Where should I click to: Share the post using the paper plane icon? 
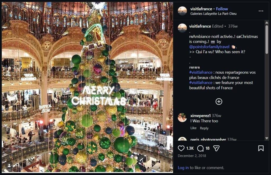[x=216, y=148]
